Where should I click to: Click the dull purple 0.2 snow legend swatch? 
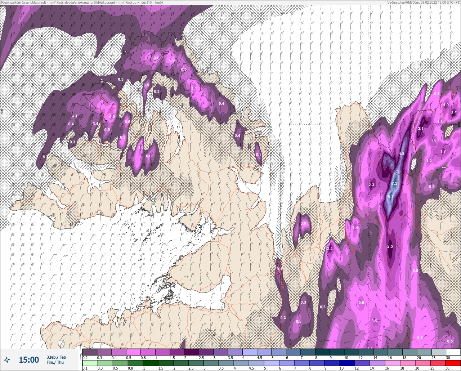(89, 352)
